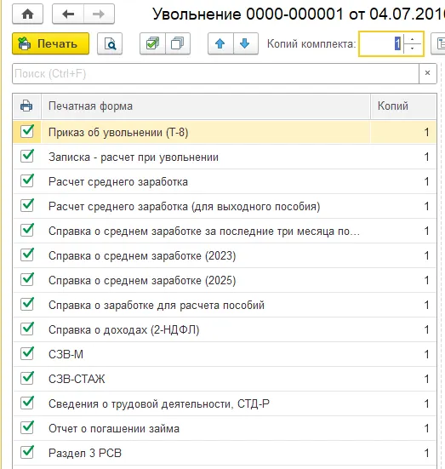Disable Справка о доходах (2-НДФЛ) checkbox

(x=27, y=329)
